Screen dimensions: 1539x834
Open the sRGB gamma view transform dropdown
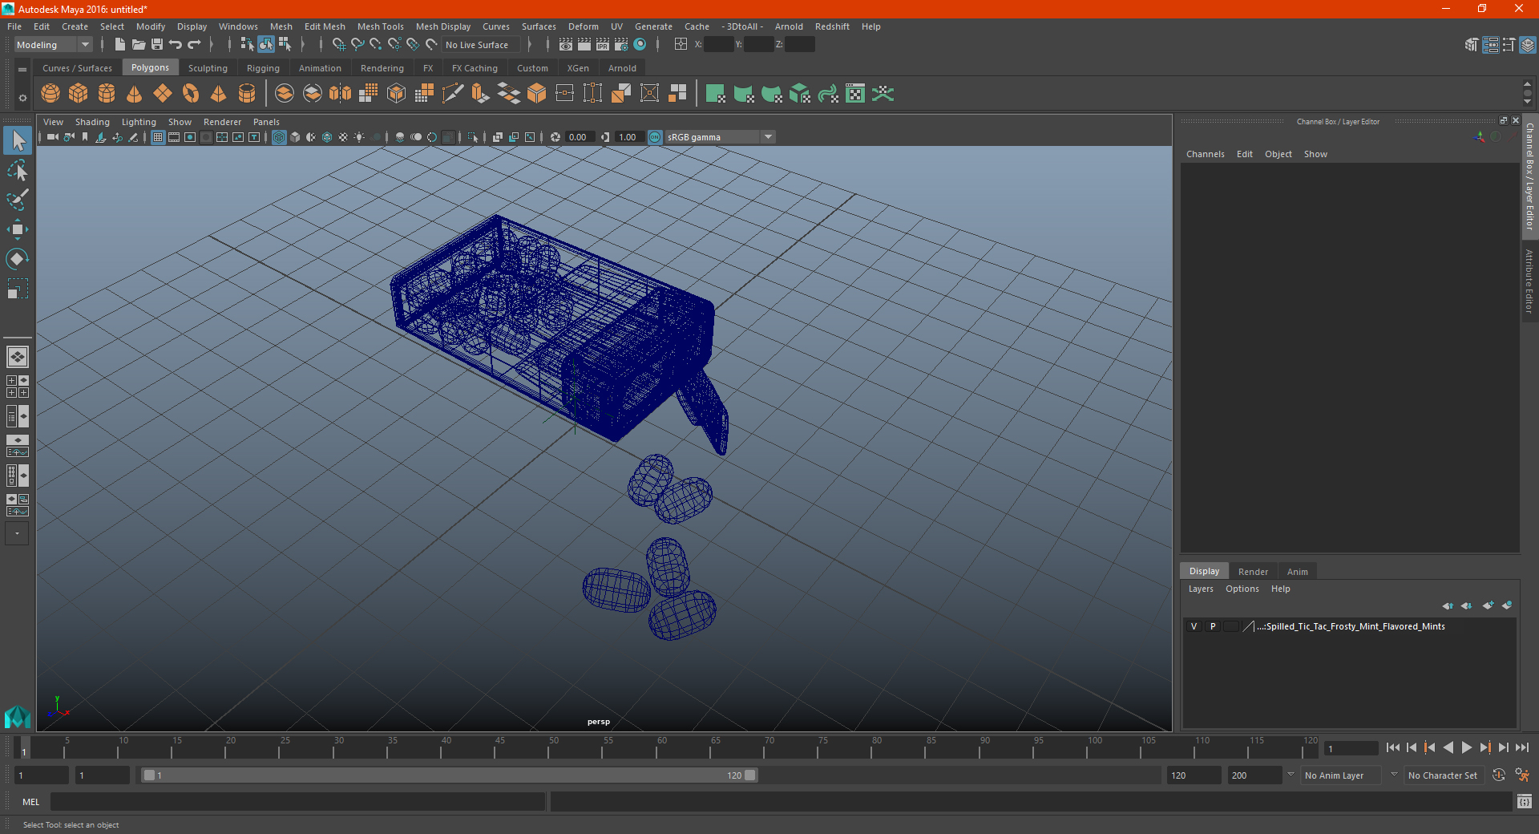721,137
